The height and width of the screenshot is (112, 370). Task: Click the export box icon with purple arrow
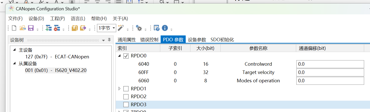(x=83, y=28)
